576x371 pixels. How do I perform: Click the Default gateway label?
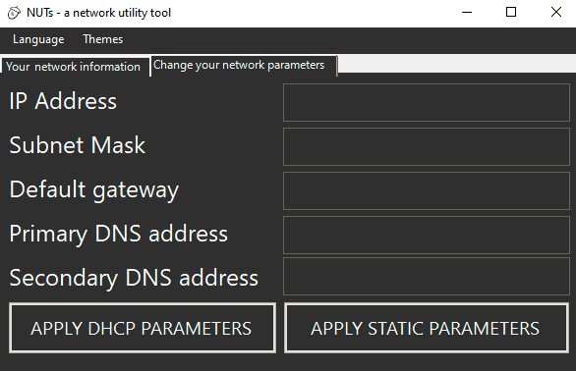94,190
